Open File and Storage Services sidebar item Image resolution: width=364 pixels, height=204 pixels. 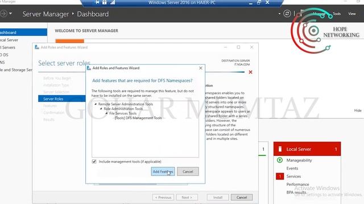tap(16, 70)
